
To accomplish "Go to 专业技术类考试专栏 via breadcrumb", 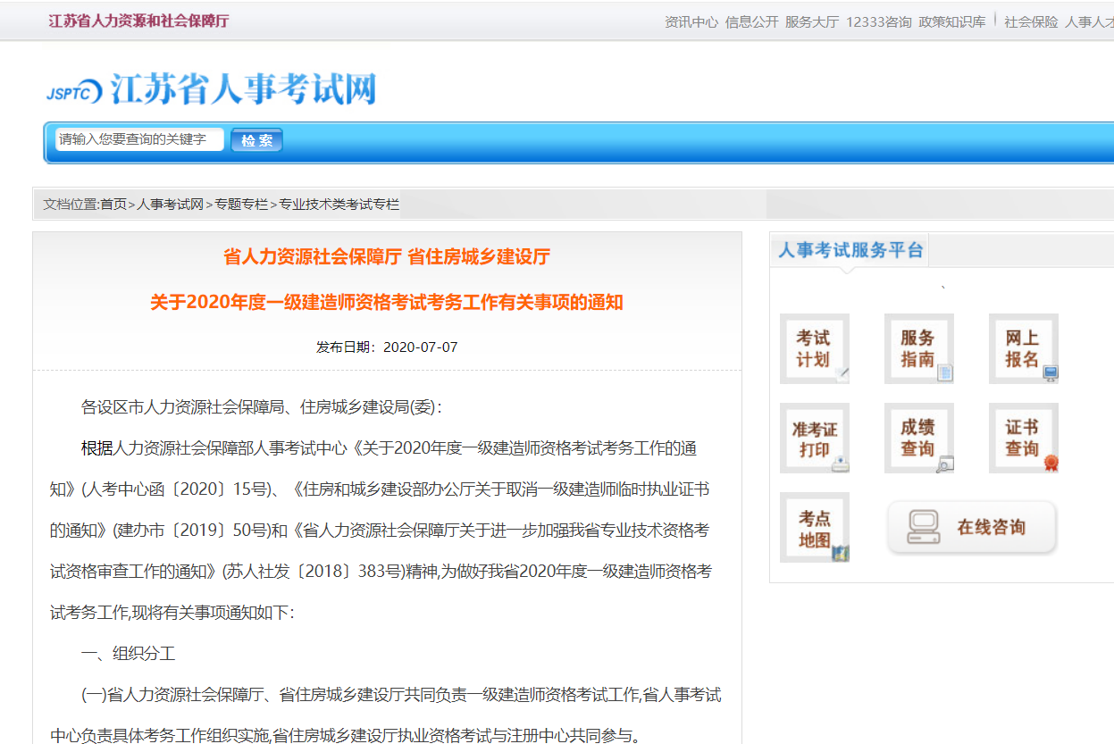I will (x=339, y=205).
